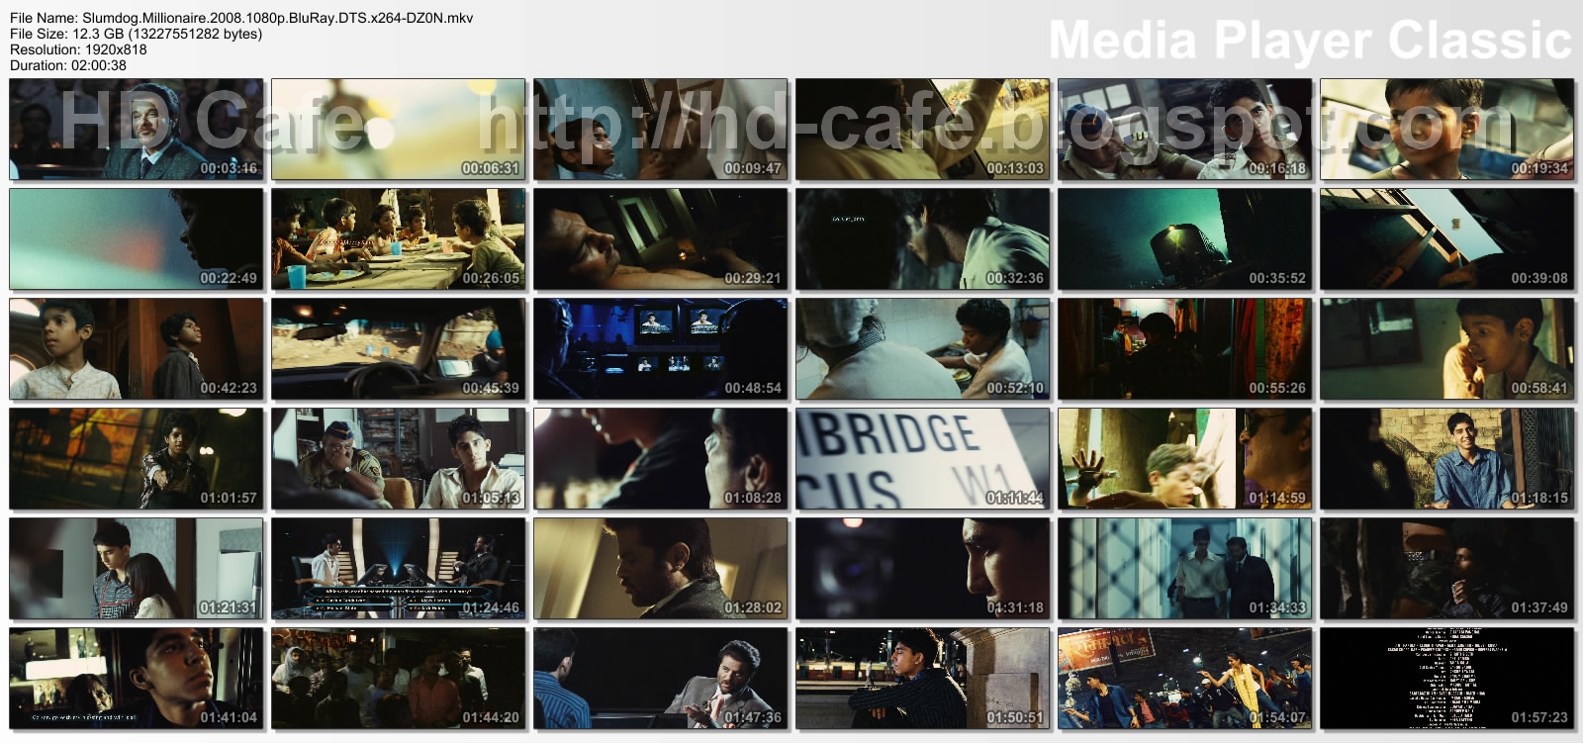This screenshot has width=1583, height=743.
Task: Open the colorful alley frame at 00:55:26
Action: (1185, 349)
